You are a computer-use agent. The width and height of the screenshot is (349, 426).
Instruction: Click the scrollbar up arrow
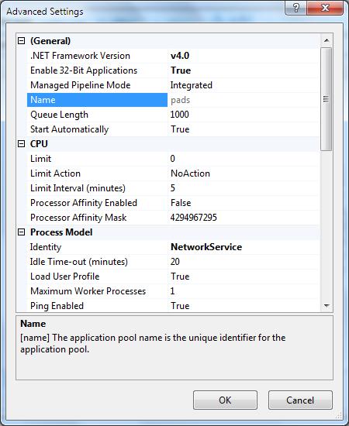(327, 40)
